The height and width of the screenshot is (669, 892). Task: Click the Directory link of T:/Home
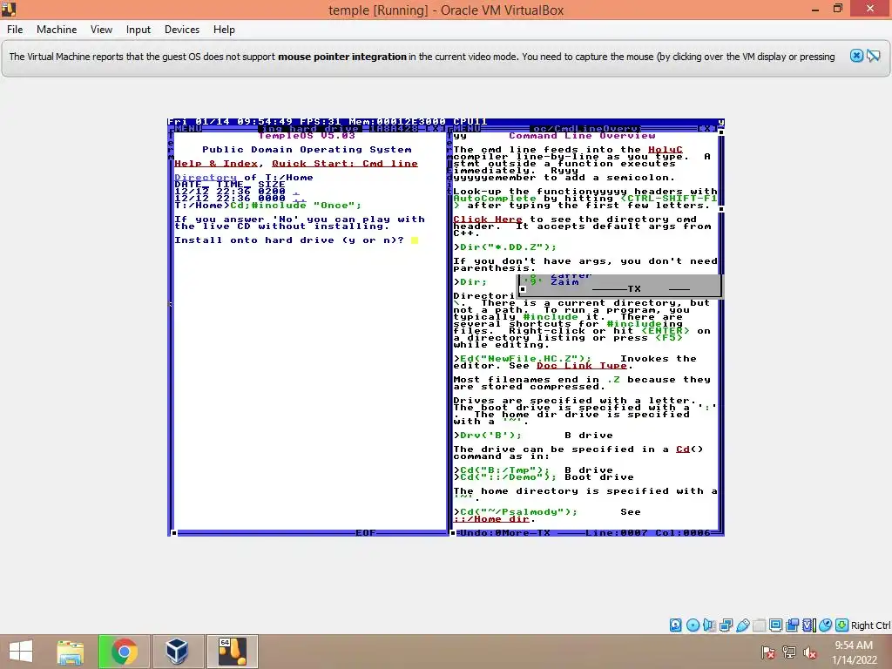(x=206, y=178)
